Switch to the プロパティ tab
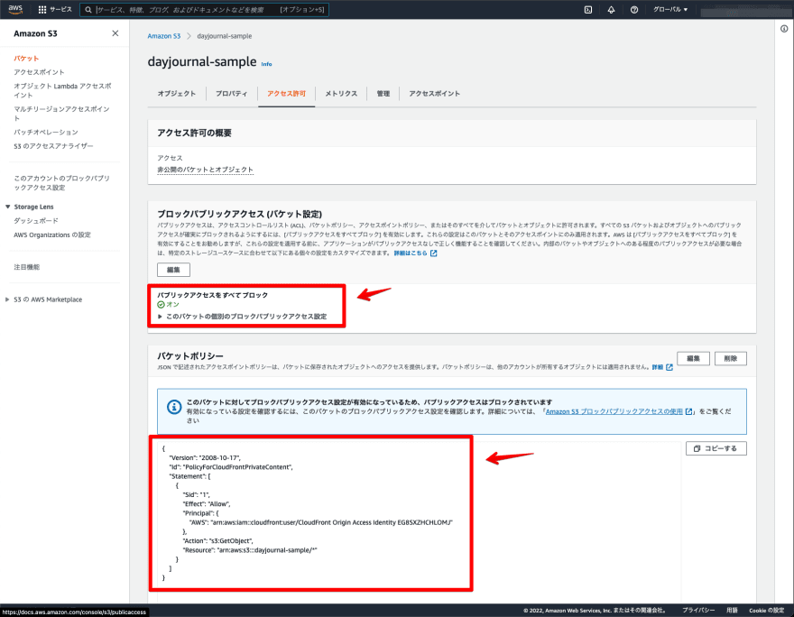The height and width of the screenshot is (617, 794). [231, 94]
